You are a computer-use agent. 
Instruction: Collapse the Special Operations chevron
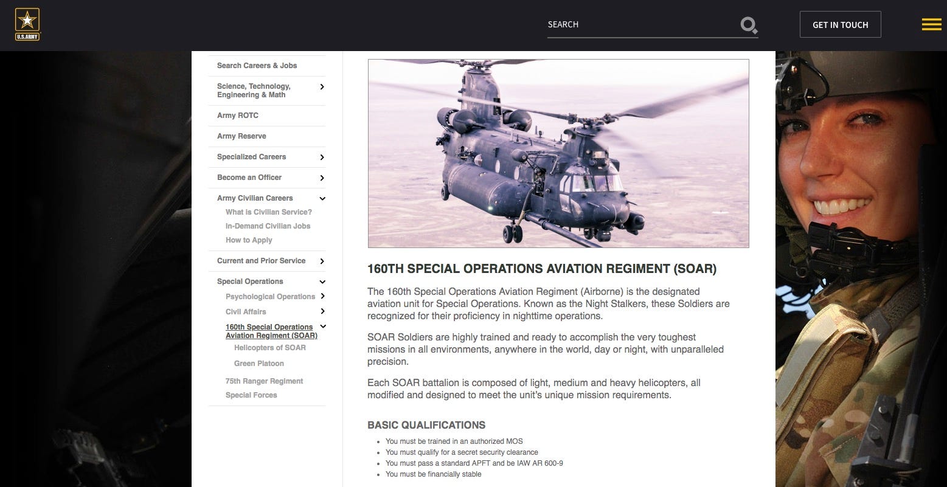click(322, 281)
